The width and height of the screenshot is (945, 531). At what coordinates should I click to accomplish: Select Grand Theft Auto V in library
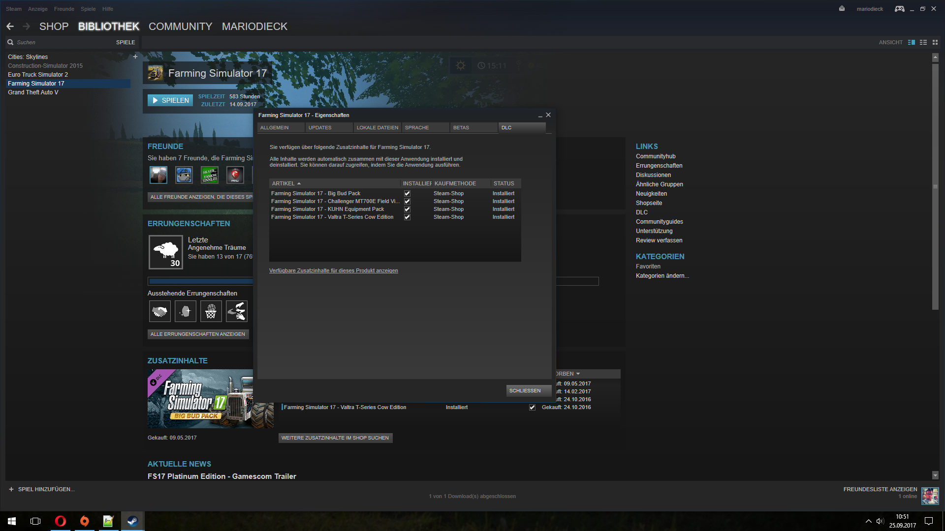(33, 92)
